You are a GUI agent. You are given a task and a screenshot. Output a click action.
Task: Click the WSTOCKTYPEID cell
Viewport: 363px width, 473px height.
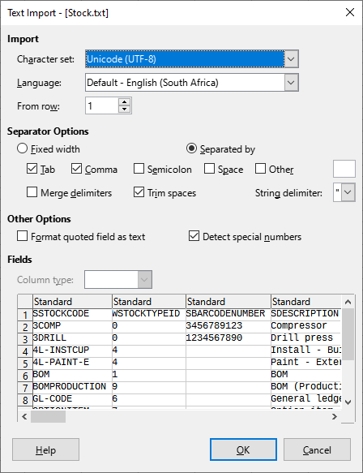(149, 314)
